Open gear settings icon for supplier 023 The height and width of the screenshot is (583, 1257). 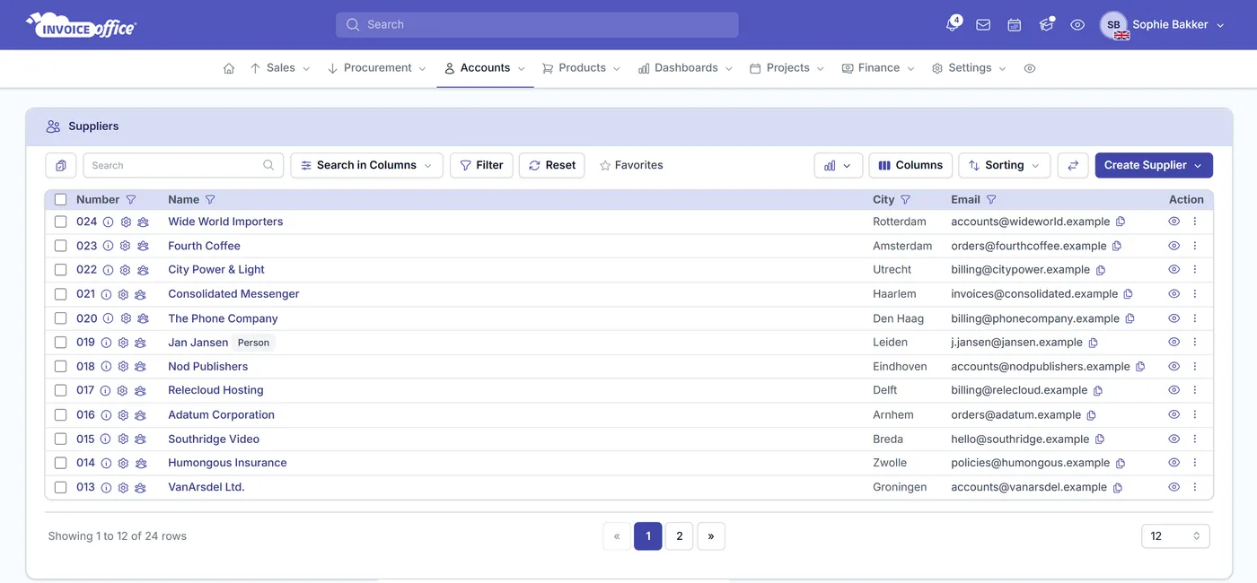coord(126,246)
